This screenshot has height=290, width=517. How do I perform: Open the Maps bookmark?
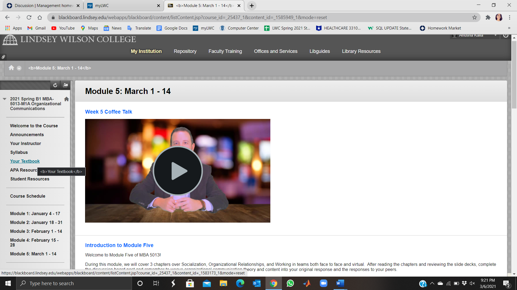(89, 28)
